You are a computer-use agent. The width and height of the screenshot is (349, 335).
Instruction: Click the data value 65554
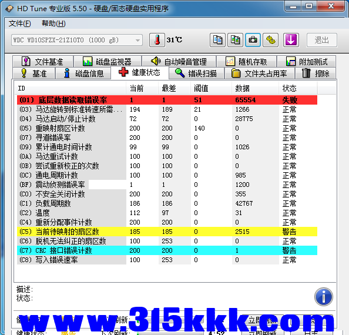coord(245,100)
